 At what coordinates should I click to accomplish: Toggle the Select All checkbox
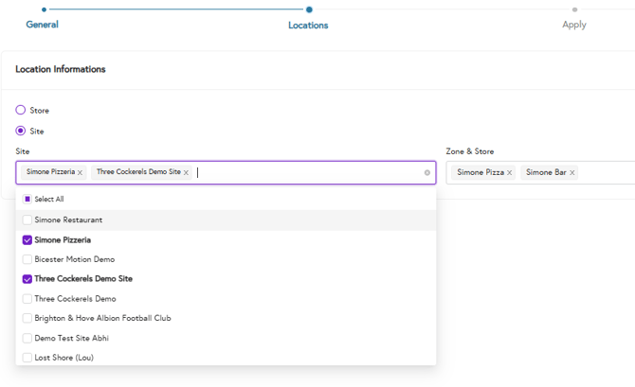pos(27,200)
